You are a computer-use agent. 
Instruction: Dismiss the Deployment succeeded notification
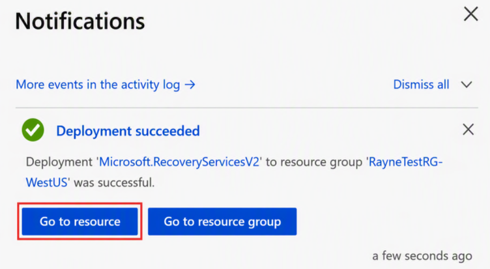(468, 130)
